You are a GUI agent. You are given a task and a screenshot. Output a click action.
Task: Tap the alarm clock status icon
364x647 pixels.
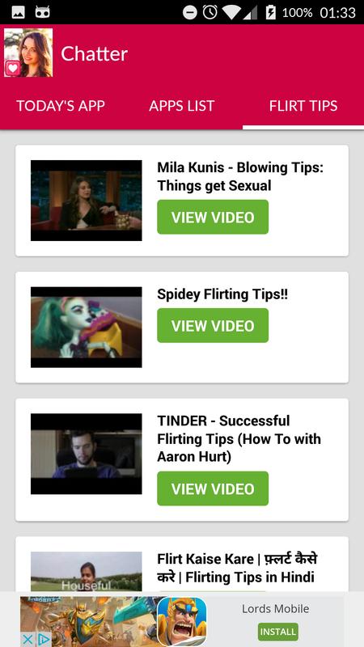[210, 12]
